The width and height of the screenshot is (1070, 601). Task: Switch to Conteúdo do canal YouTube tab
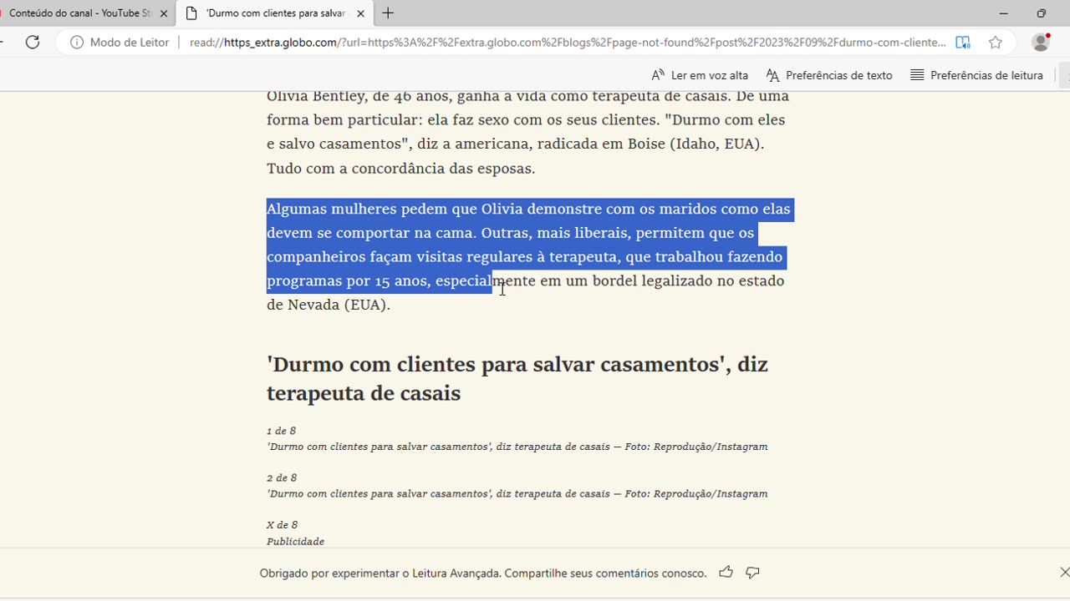tap(80, 13)
